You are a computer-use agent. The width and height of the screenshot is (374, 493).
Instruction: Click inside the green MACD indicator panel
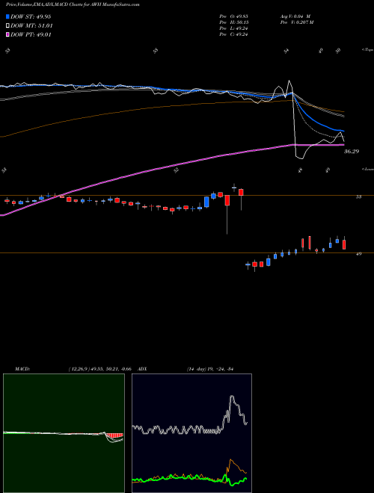(64, 433)
